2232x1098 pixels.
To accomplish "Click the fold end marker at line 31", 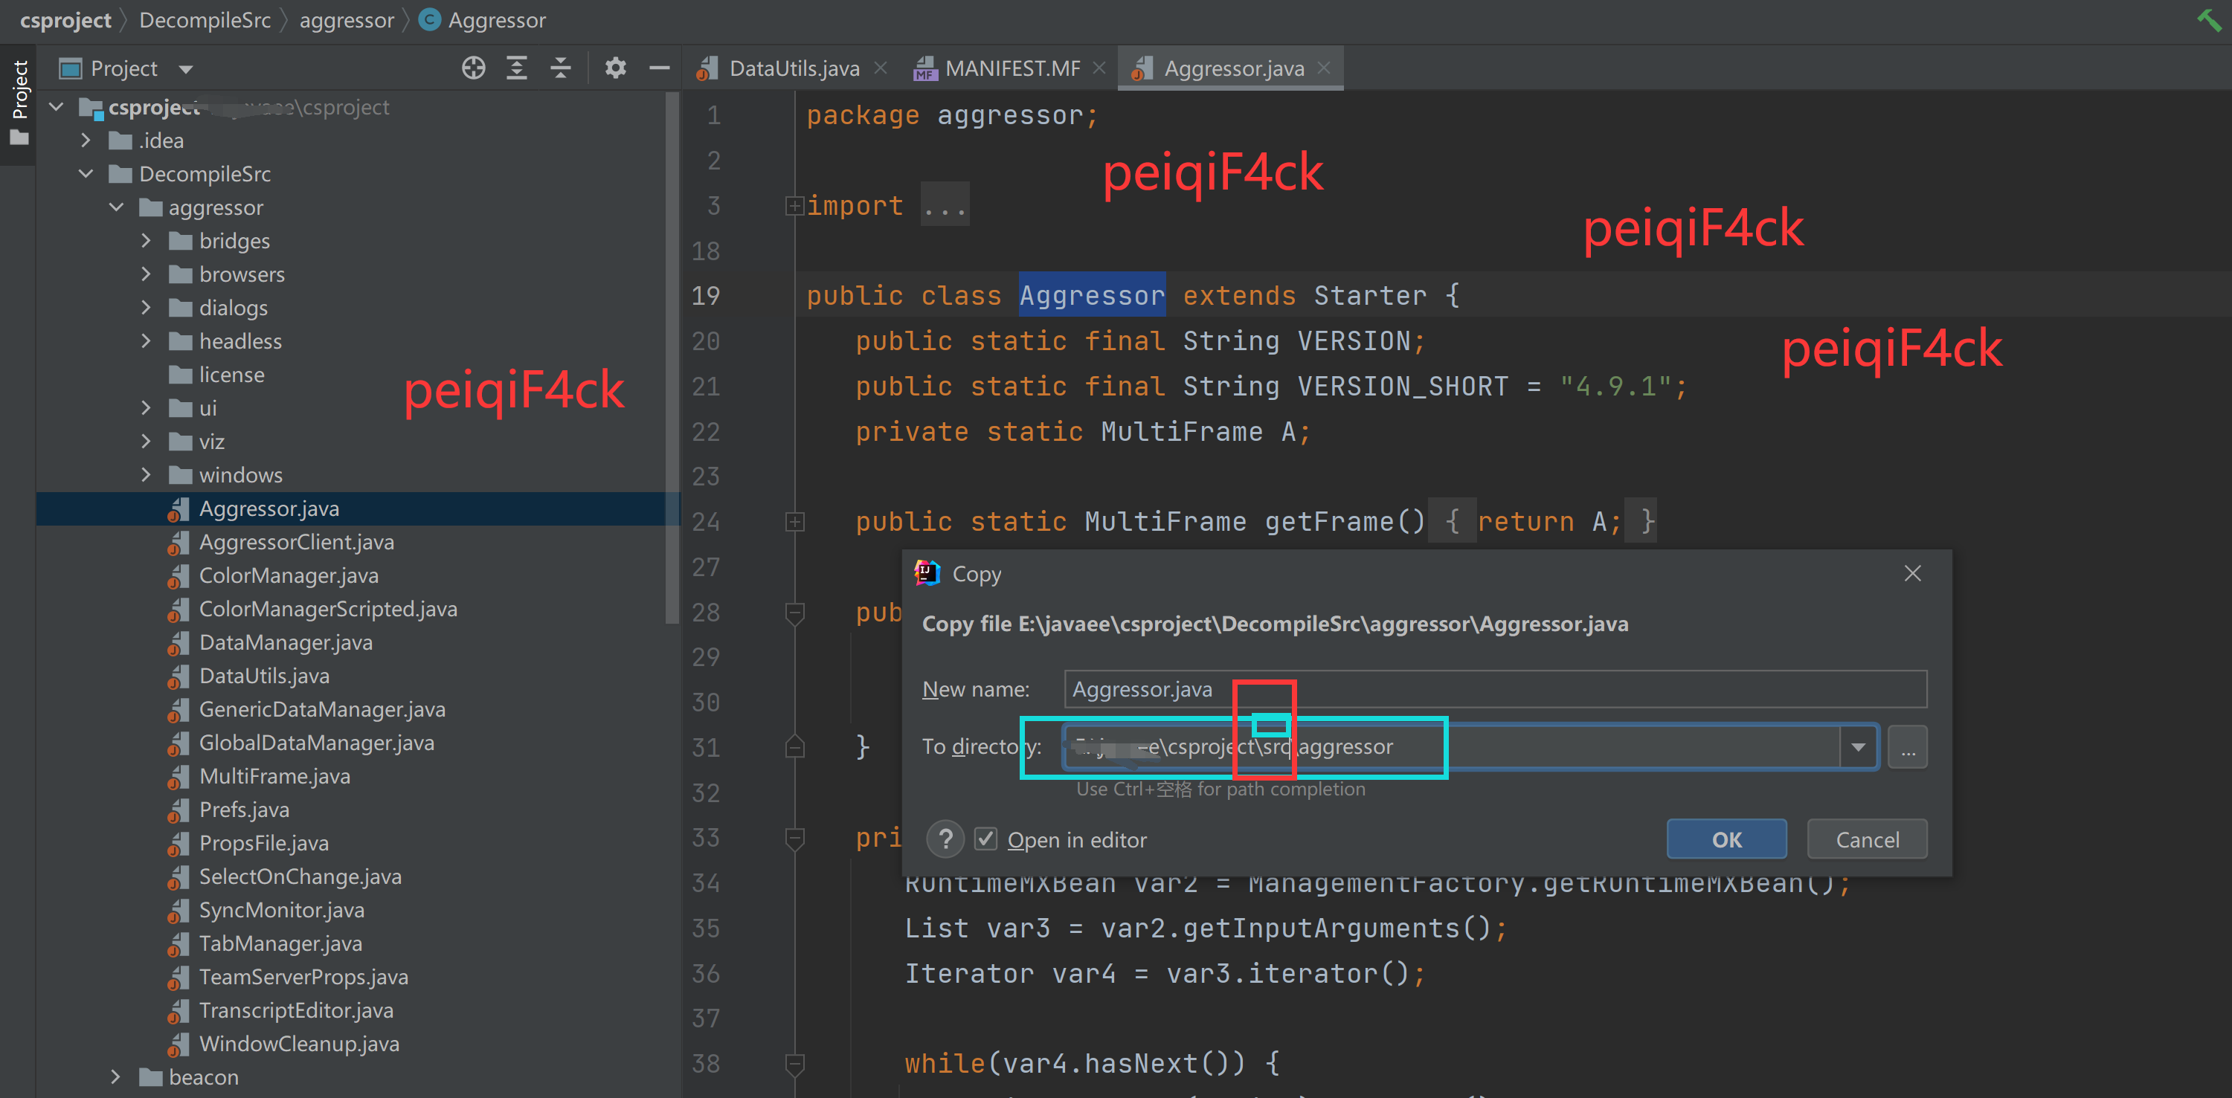I will coord(794,746).
